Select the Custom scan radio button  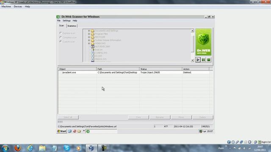pos(61,41)
